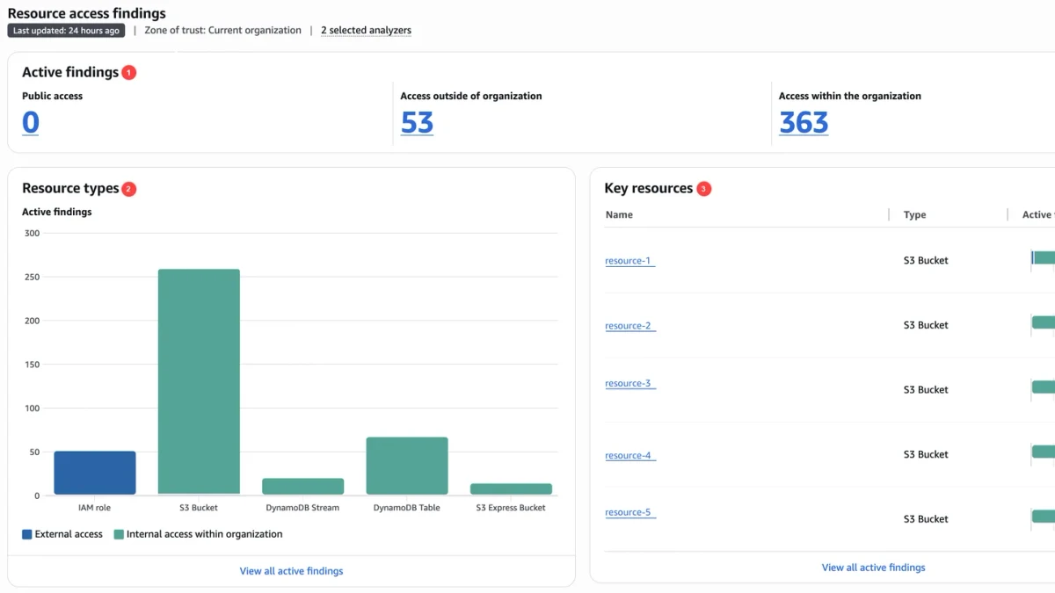Click the green Internal access legend swatch
The image size is (1055, 593).
[x=119, y=534]
